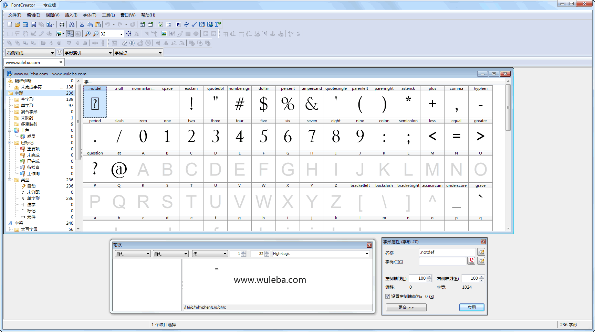595x332 pixels.
Task: Click the validate font checkmark box icon
Action: pos(161,24)
